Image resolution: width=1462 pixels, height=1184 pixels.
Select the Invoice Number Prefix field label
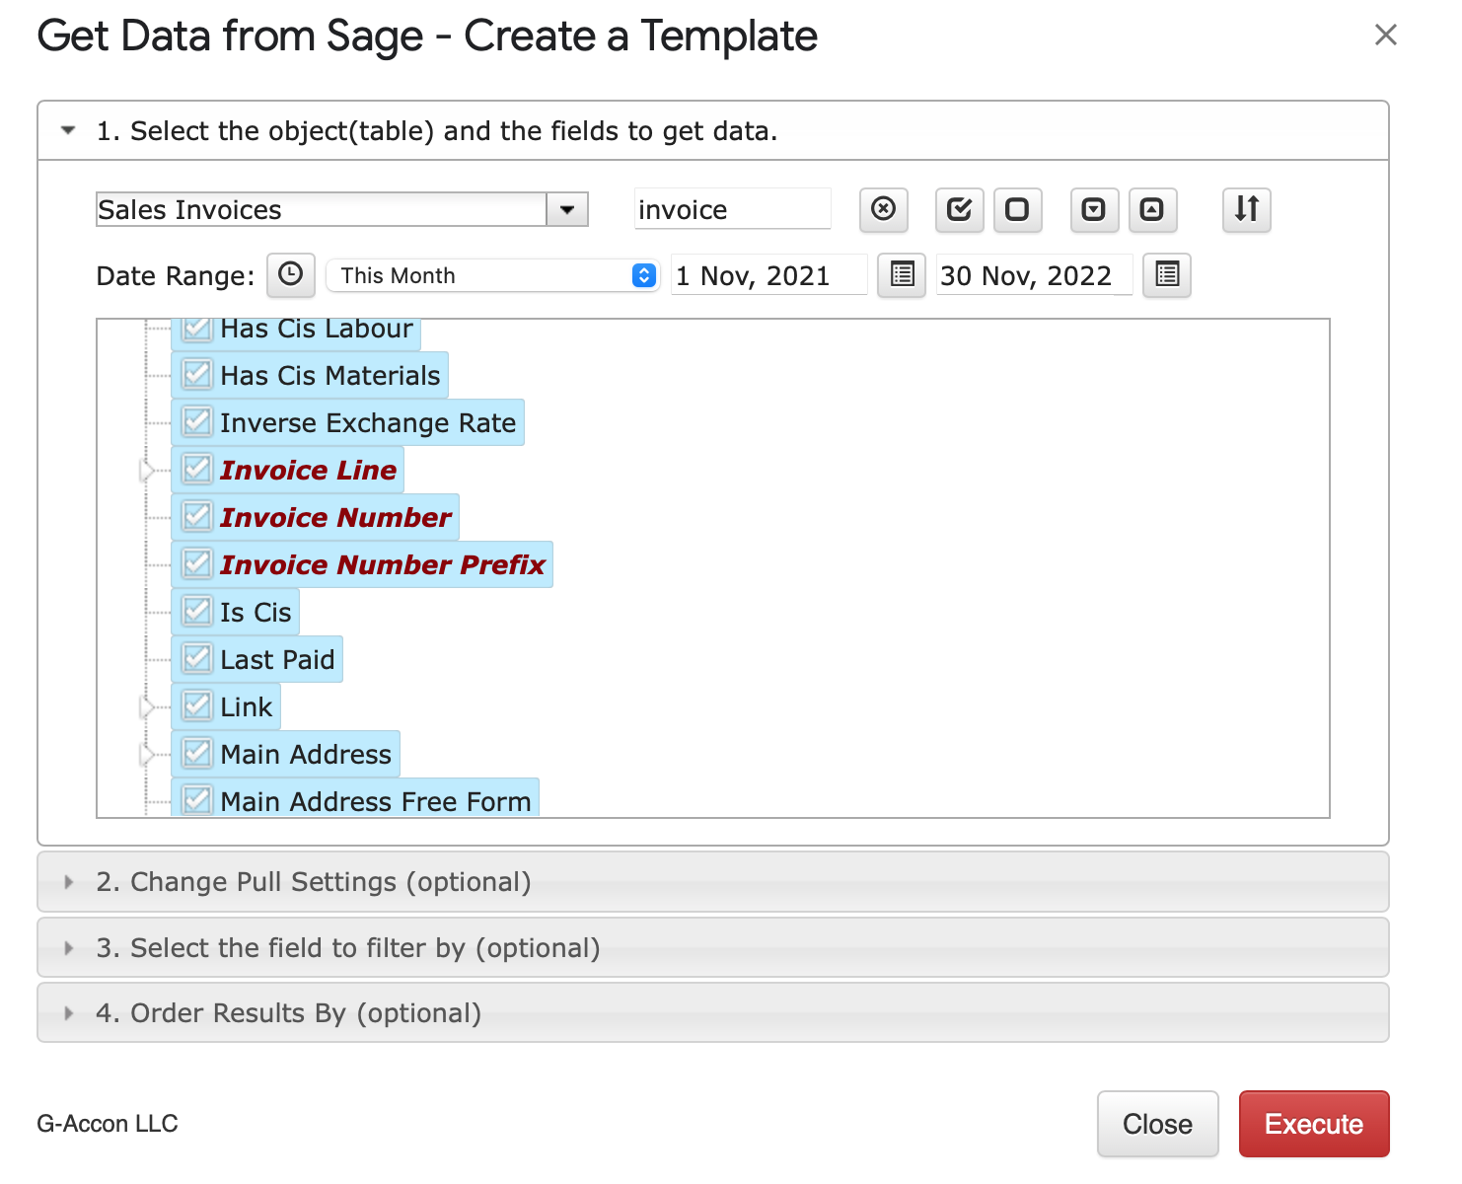[383, 564]
